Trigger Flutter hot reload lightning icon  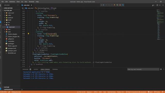click(x=114, y=5)
